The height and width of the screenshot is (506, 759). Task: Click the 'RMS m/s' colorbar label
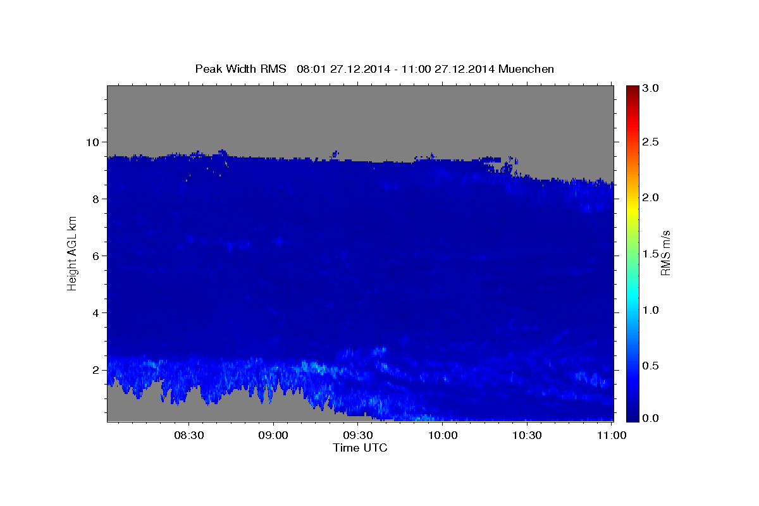pos(665,254)
